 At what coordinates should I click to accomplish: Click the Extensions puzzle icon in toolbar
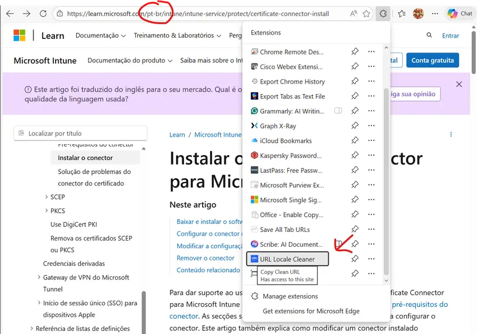pyautogui.click(x=383, y=14)
